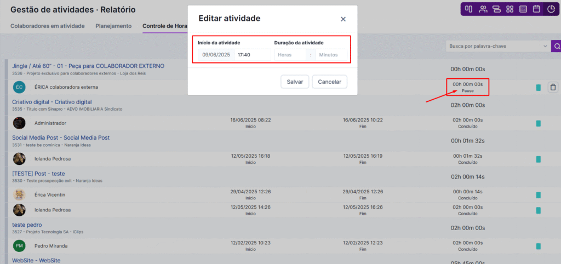This screenshot has width=561, height=264.
Task: Click the 09/06/2025 start date field
Action: pos(216,55)
